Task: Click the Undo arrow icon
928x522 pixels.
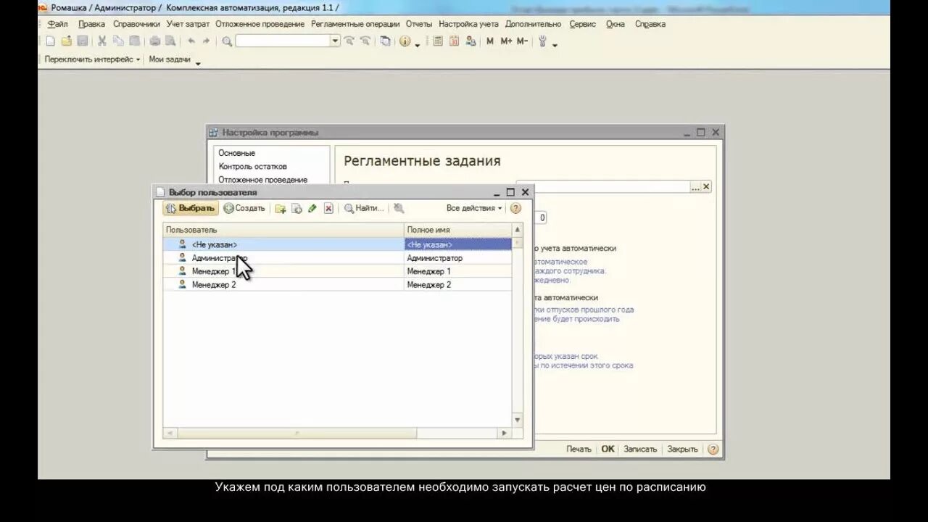Action: tap(191, 41)
